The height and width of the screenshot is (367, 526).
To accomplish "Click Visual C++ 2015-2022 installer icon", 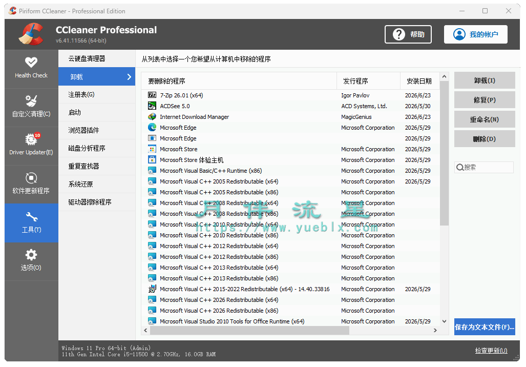I will pos(152,289).
